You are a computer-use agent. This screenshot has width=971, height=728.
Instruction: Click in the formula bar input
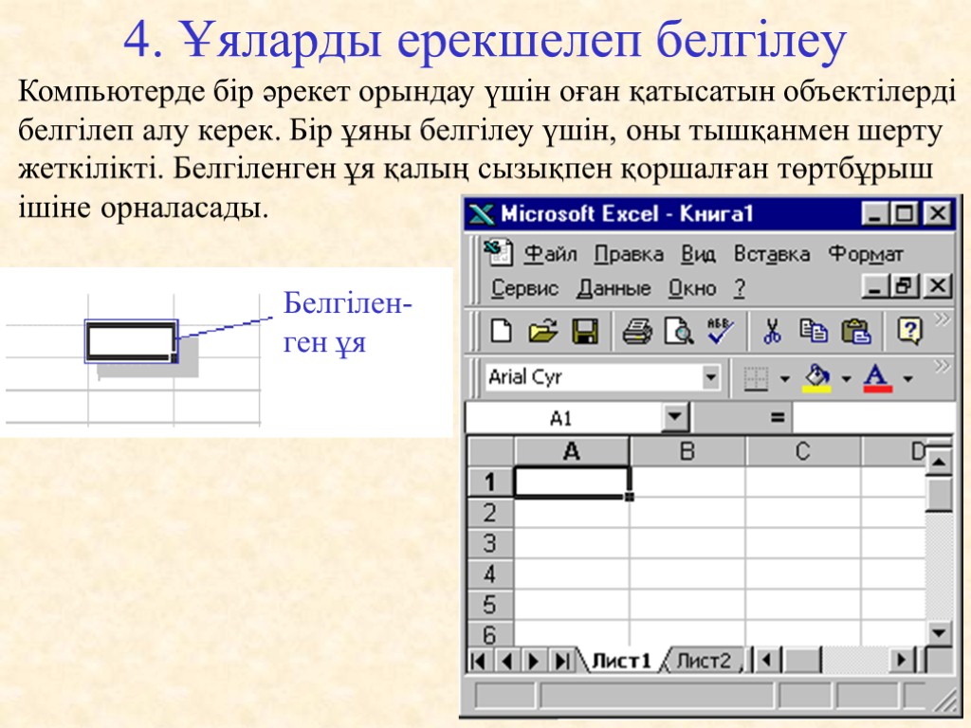coord(873,418)
